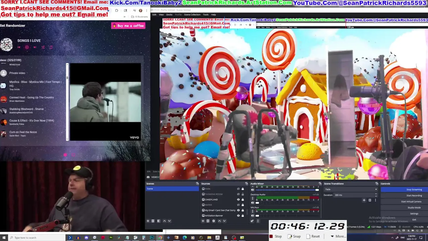Click the vevo music video player
The height and width of the screenshot is (241, 428).
[x=105, y=102]
